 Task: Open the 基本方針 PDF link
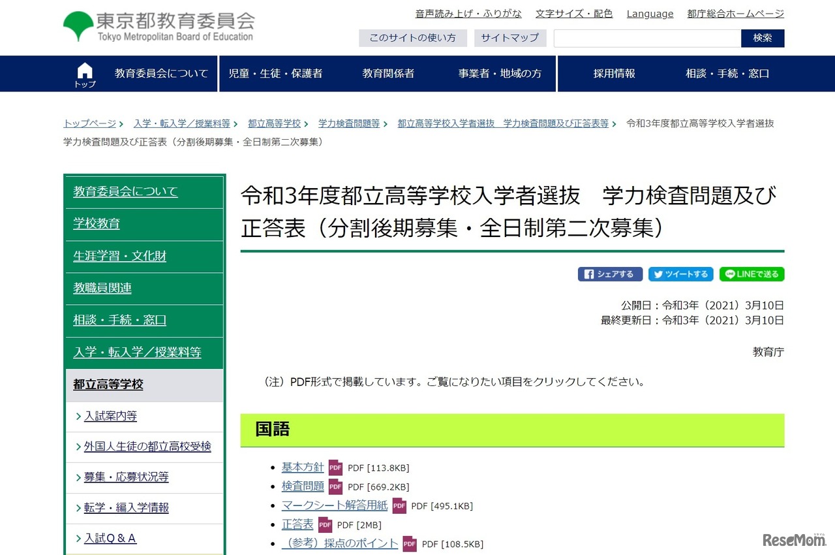click(x=303, y=468)
